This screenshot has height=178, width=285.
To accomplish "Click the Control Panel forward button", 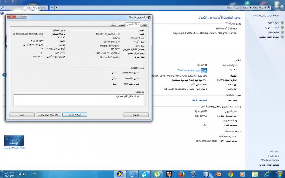I will coord(276,7).
